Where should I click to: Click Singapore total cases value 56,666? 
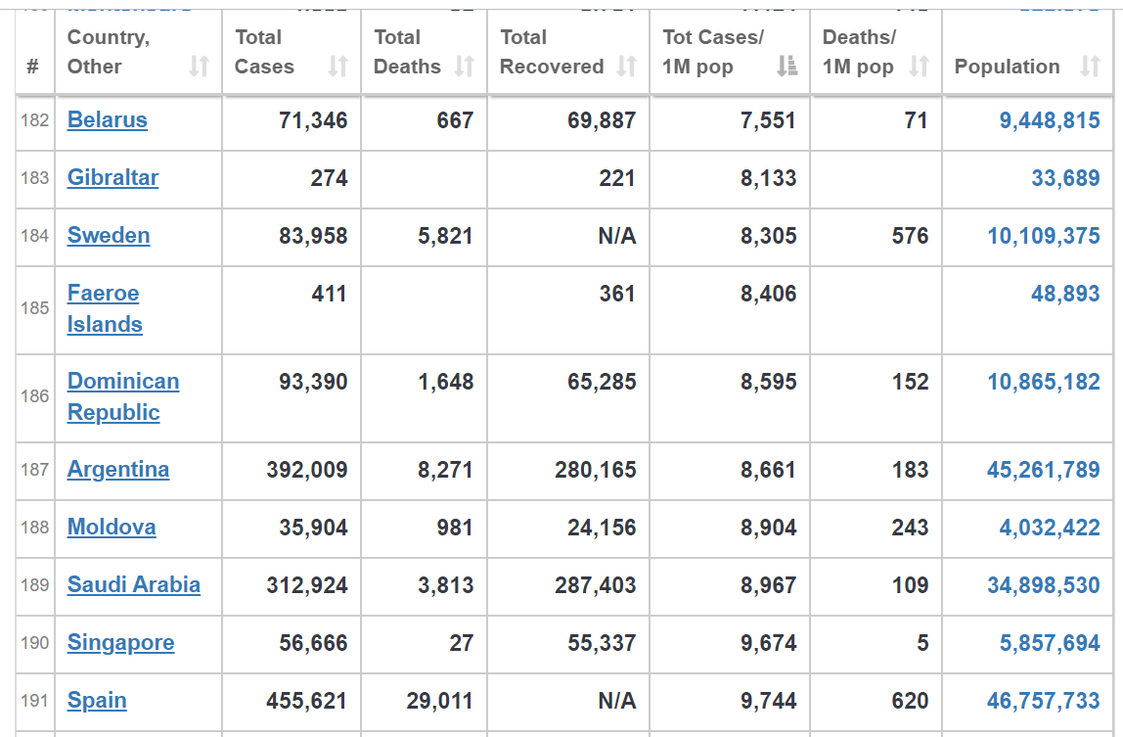click(313, 643)
